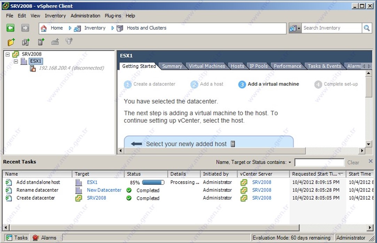Click the search magnifier icon
The image size is (377, 243).
(367, 28)
